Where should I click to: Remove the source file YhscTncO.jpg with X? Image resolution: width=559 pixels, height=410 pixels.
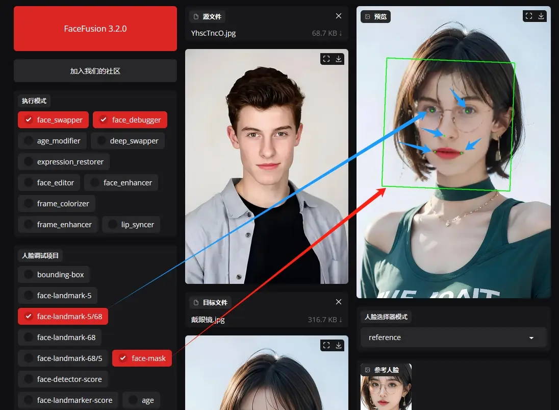(338, 16)
